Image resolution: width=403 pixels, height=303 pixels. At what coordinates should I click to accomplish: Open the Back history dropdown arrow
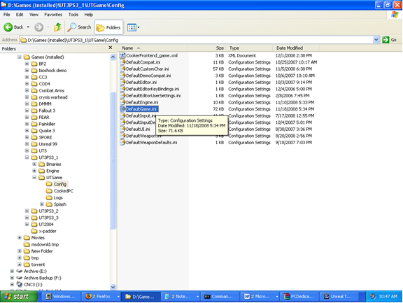(28, 27)
